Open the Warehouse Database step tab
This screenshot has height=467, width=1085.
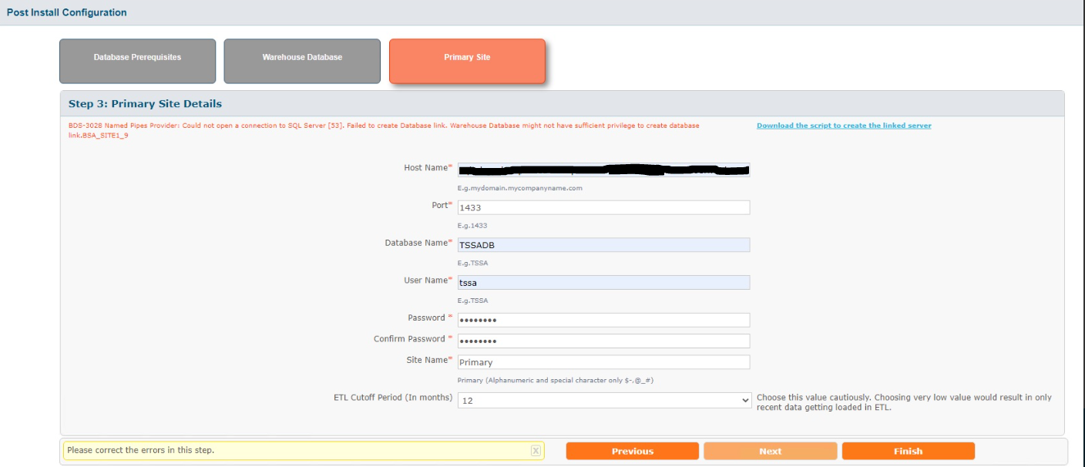(x=302, y=62)
